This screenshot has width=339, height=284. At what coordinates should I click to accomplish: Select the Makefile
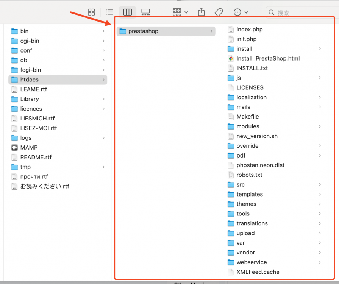[274, 117]
